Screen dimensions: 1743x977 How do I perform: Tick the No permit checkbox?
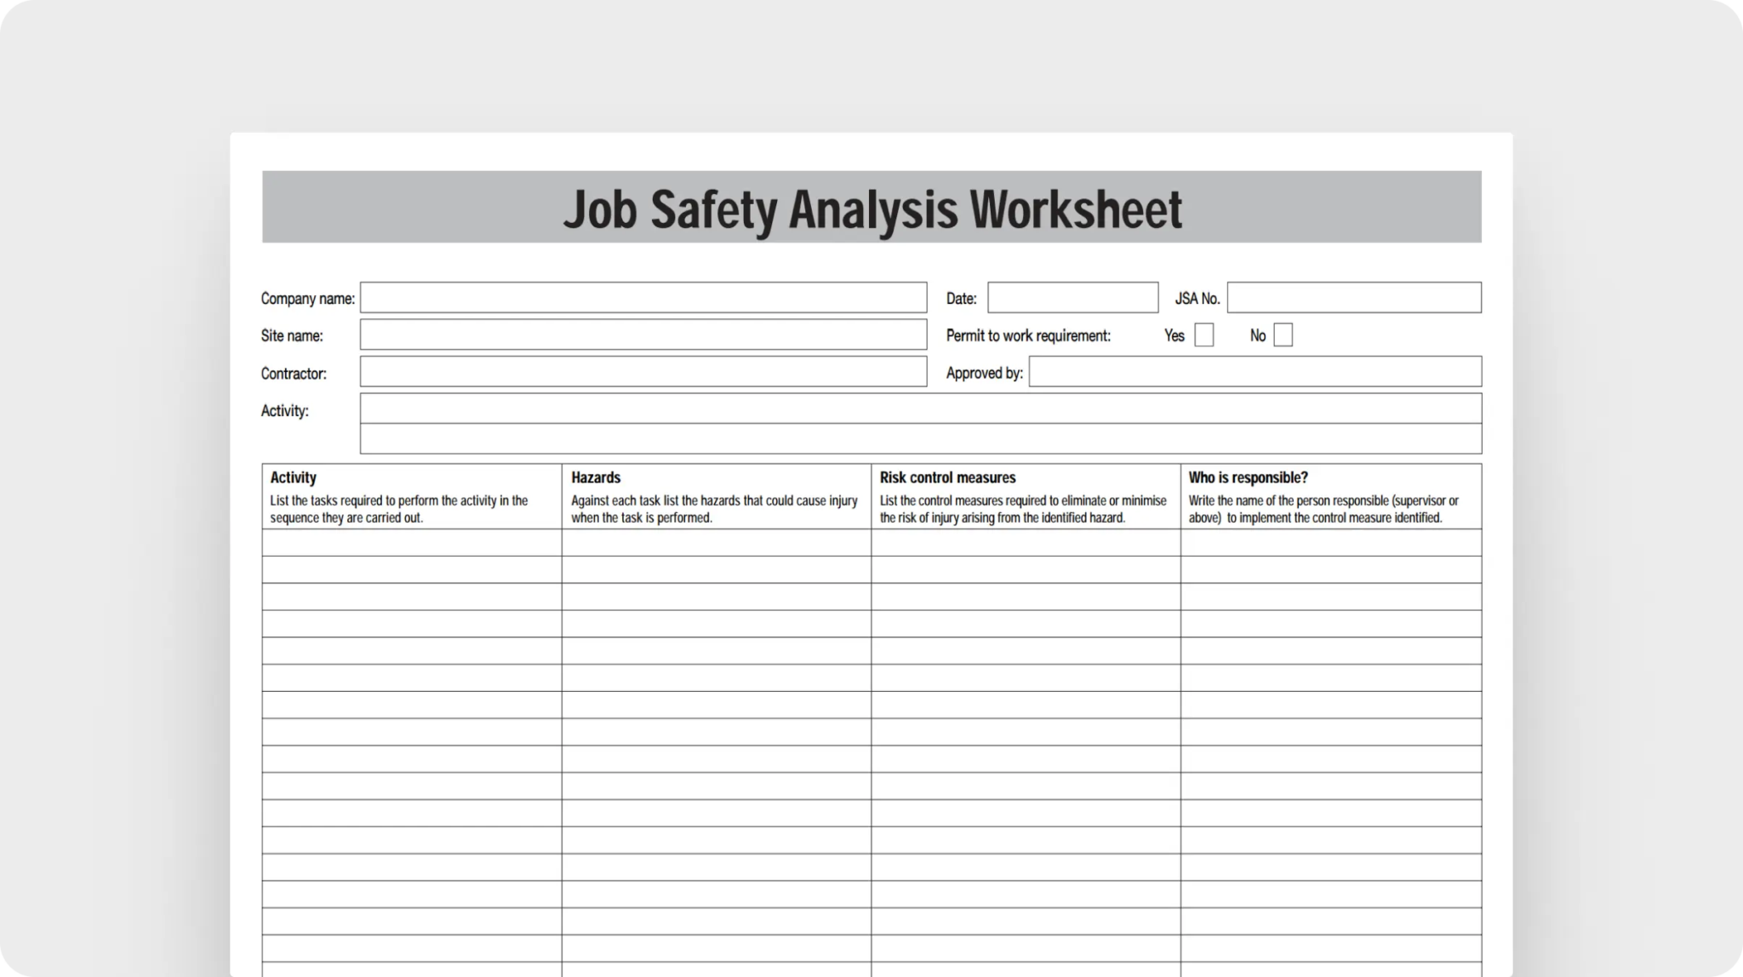coord(1283,335)
